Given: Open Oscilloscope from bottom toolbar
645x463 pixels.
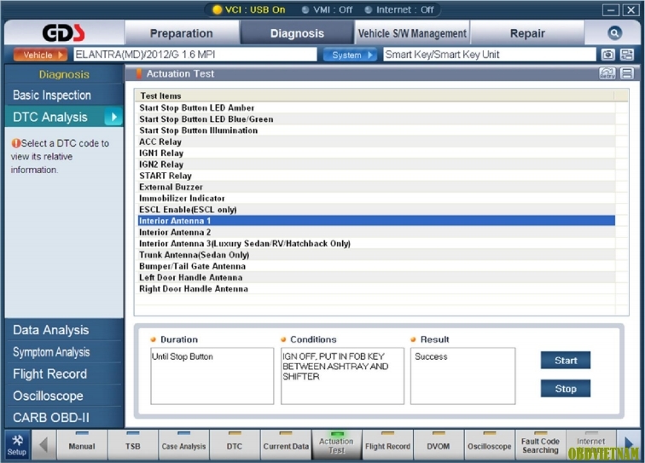Looking at the screenshot, I should tap(489, 445).
